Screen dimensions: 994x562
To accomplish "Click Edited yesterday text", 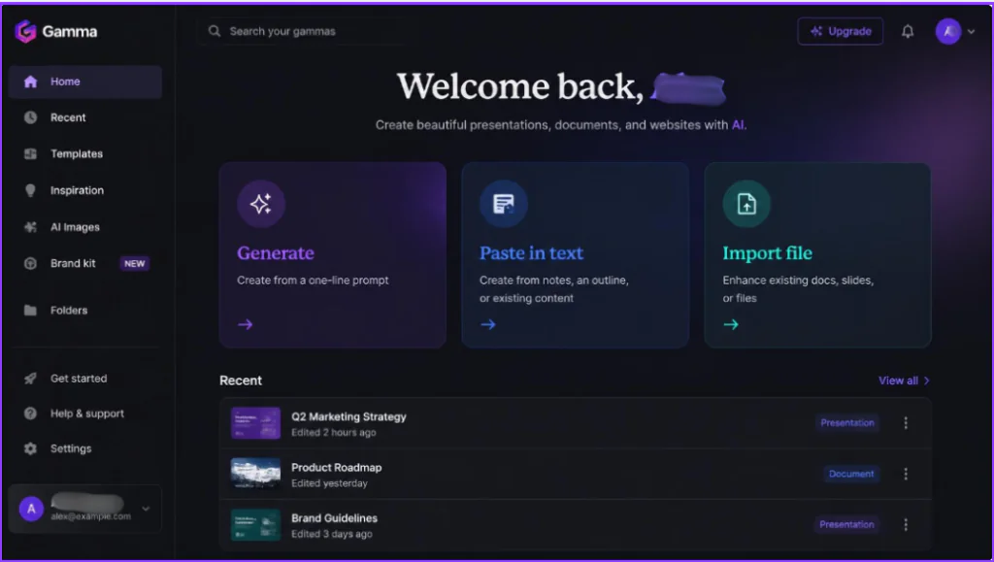I will point(329,483).
